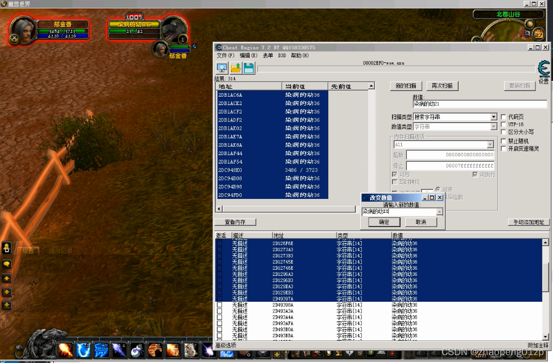Open the 文件(F) menu
553x363 pixels.
(225, 56)
